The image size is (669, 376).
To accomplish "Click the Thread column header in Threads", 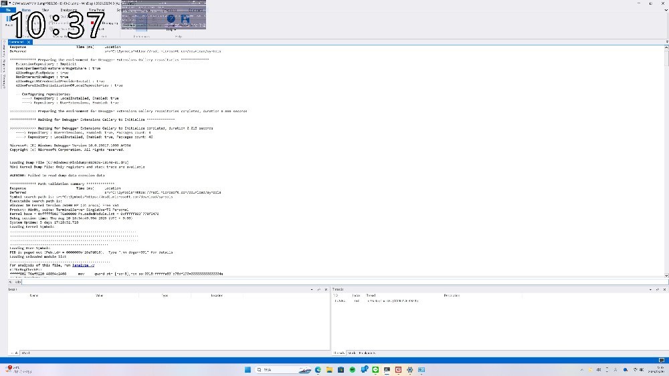I will coord(371,295).
